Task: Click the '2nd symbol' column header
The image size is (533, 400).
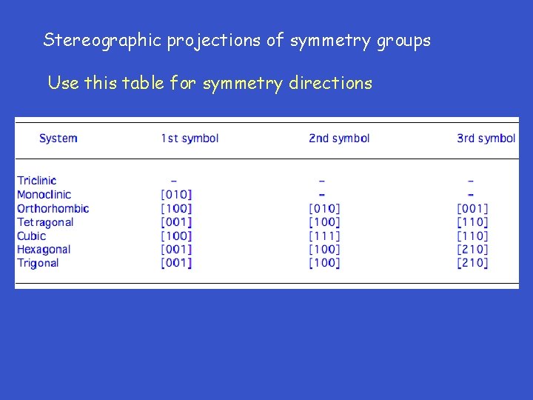Action: 339,139
